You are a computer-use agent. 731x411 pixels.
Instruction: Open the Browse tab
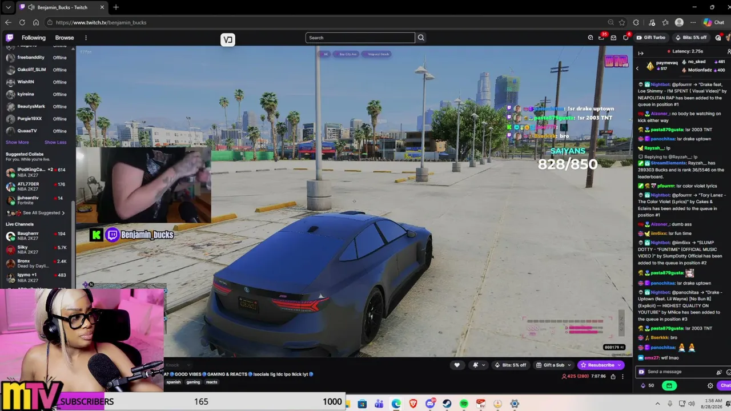[65, 38]
